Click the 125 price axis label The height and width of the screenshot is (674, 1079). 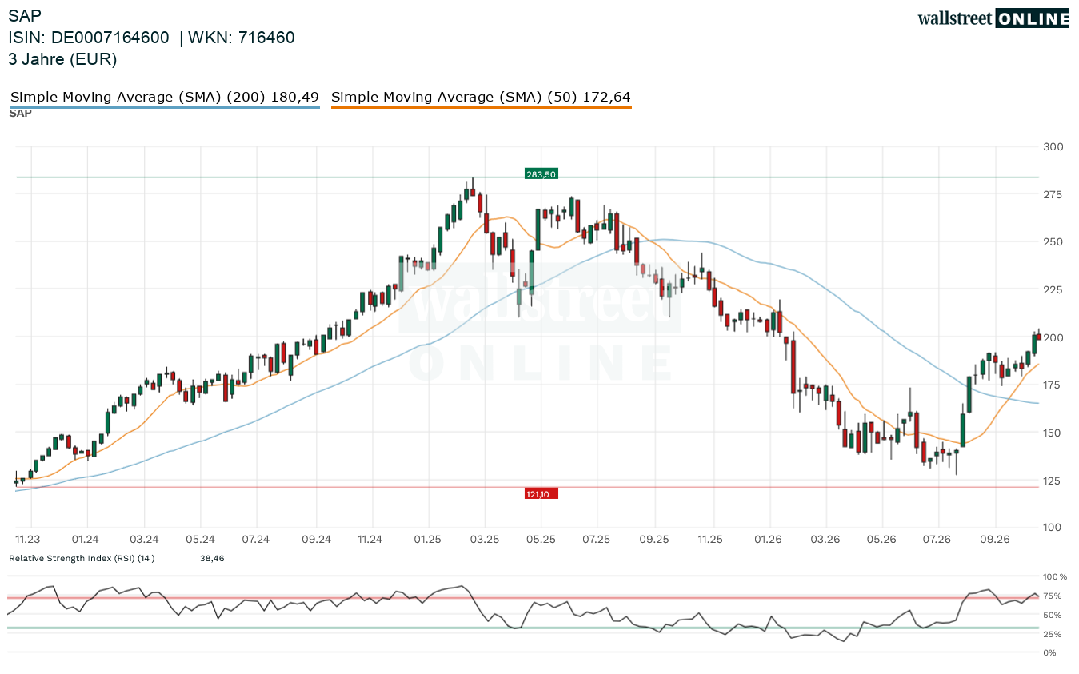1053,481
